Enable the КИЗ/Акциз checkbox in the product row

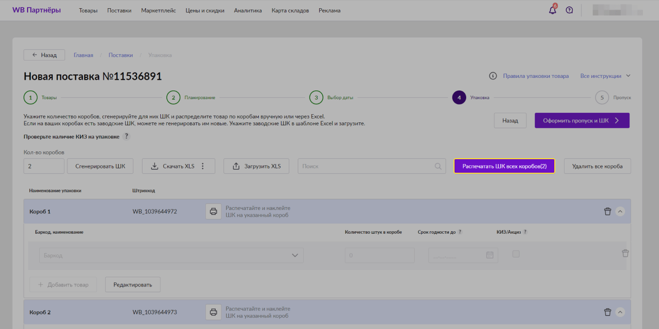[516, 253]
